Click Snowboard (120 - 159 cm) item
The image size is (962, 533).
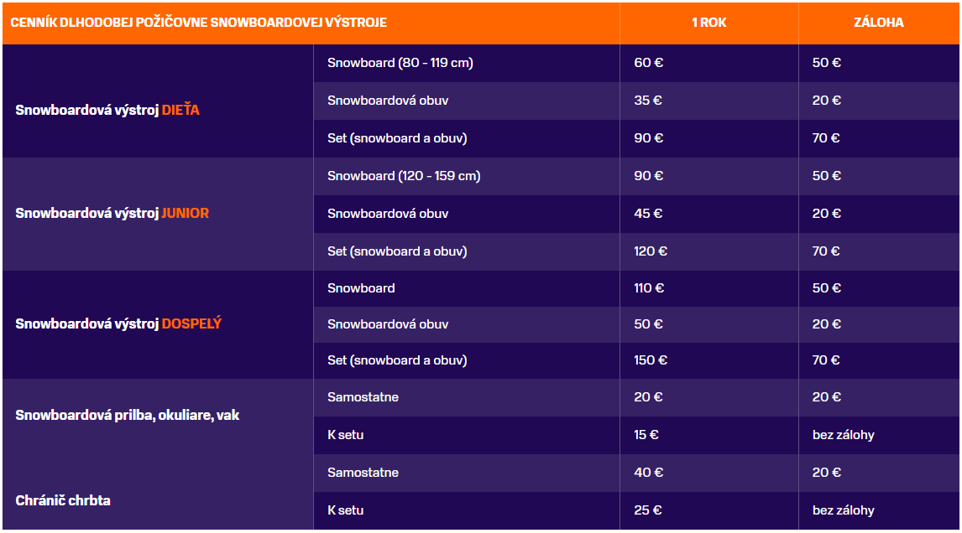[x=404, y=176]
